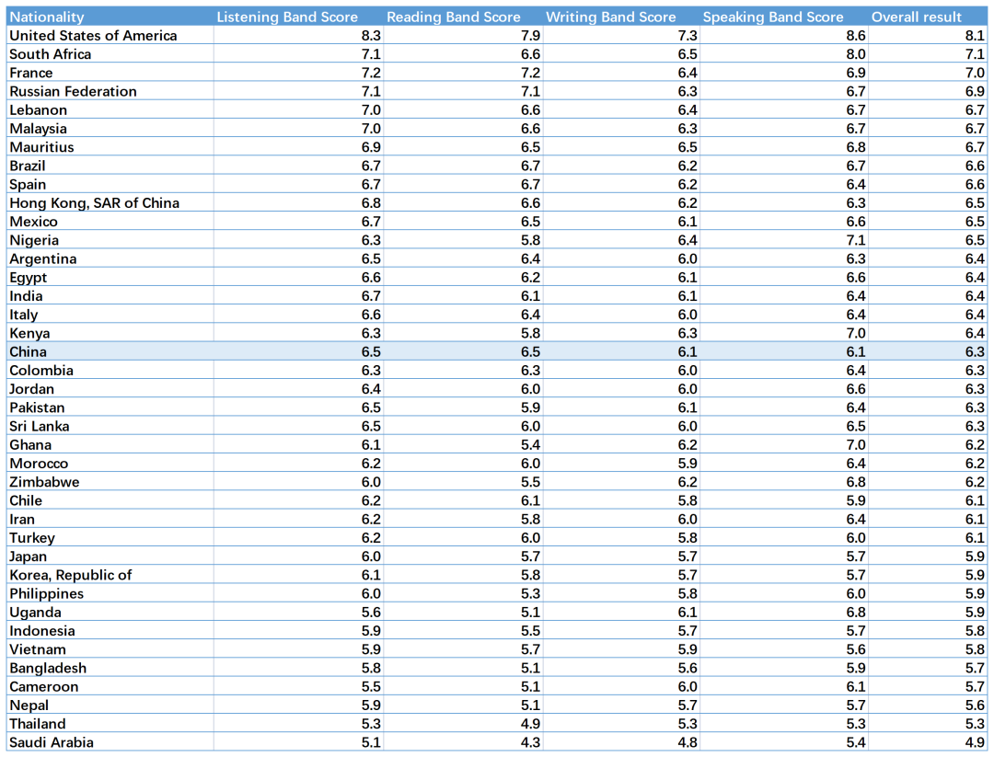Click the United States of America cell
The width and height of the screenshot is (994, 757).
pos(93,35)
